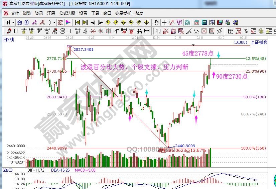Activate the crosshair cursor tool
This screenshot has height=189, width=276.
tap(164, 23)
